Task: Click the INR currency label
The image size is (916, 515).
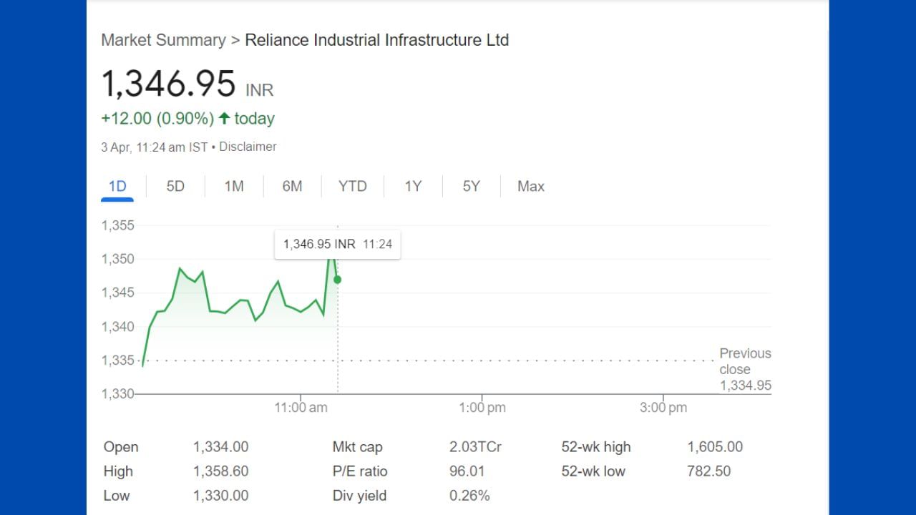Action: [x=260, y=91]
